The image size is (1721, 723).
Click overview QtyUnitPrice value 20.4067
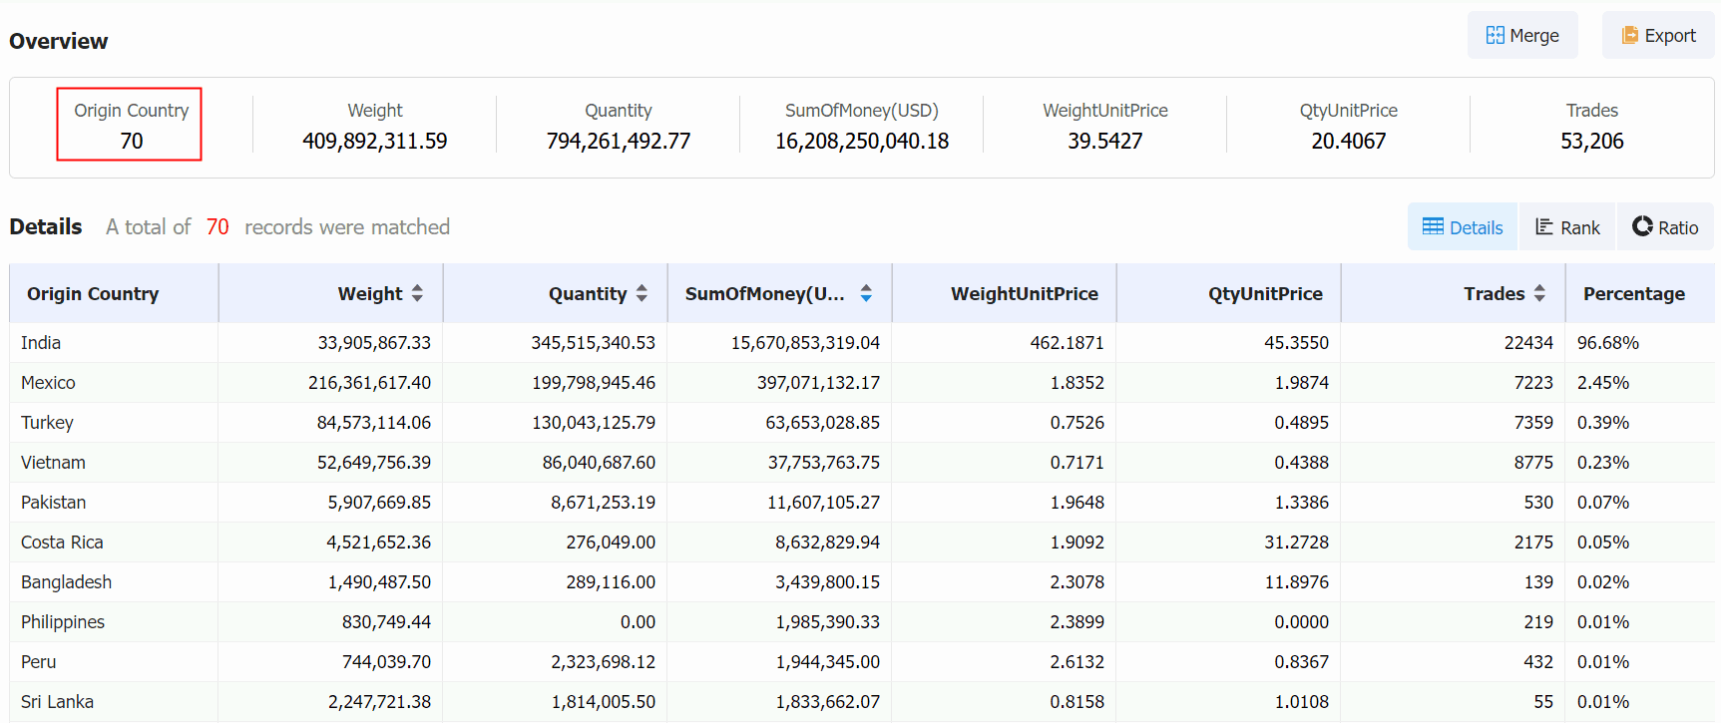click(x=1349, y=142)
